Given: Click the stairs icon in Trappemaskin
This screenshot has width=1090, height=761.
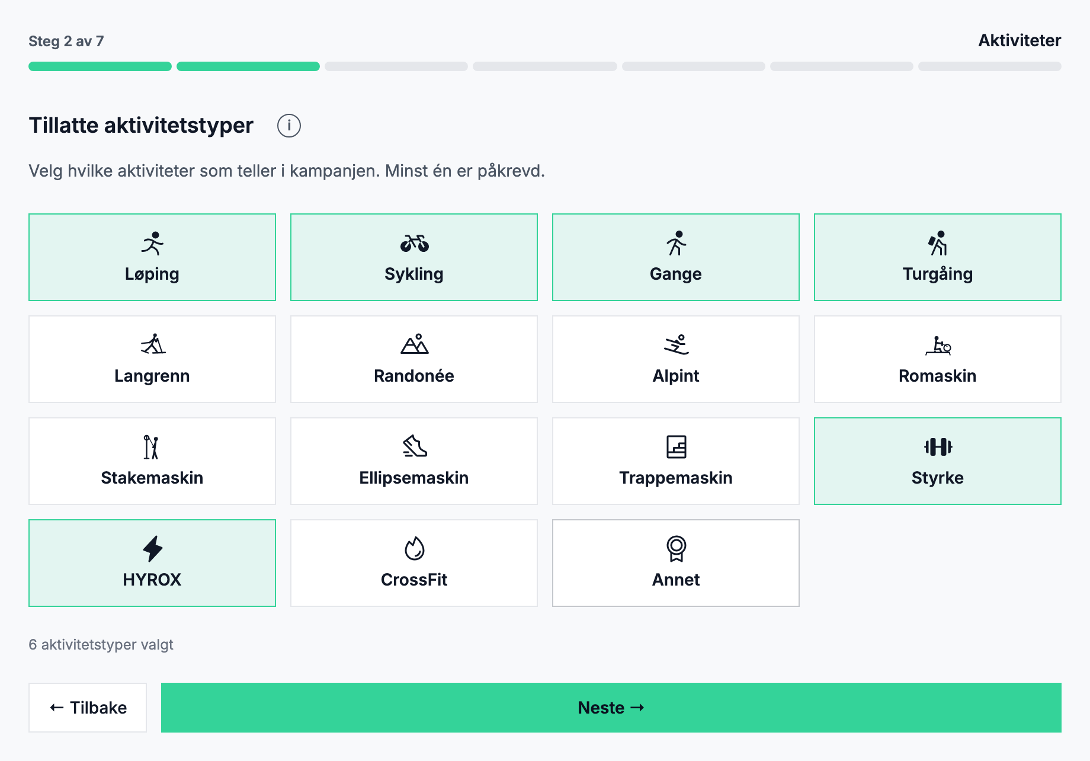Looking at the screenshot, I should click(x=676, y=447).
